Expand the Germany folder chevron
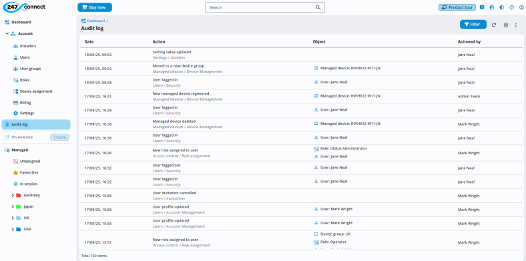This screenshot has width=526, height=261. pos(13,195)
